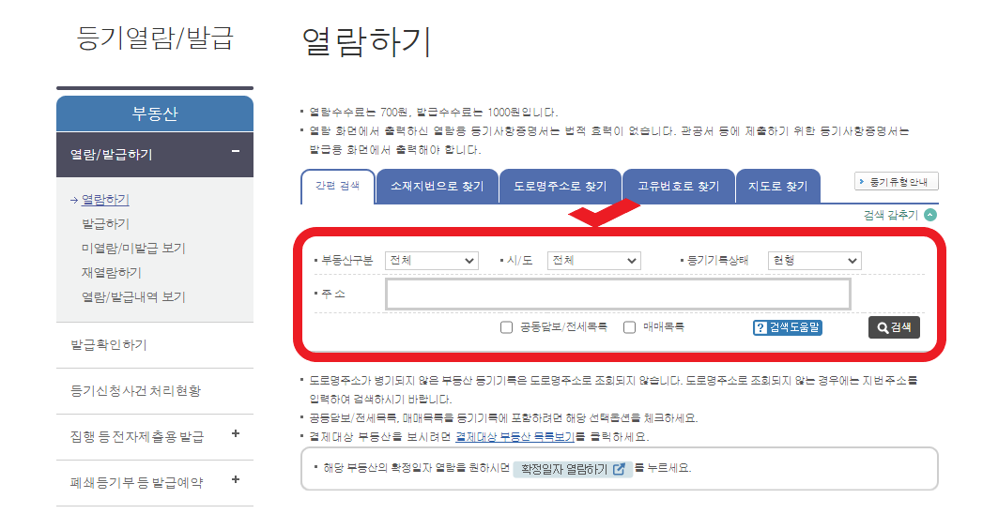Open 열람/발급내역 보기 sidebar link
Viewport: 983px width, 529px height.
(133, 297)
